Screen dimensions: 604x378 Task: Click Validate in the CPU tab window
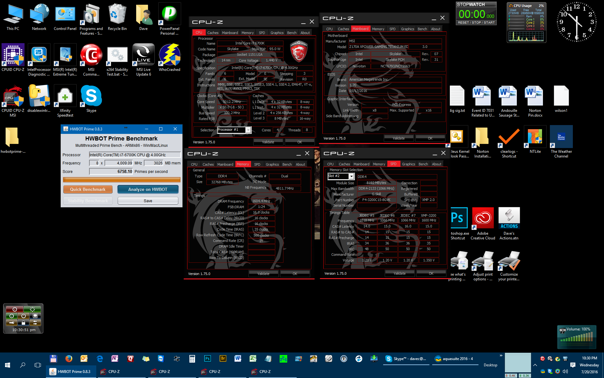(268, 142)
